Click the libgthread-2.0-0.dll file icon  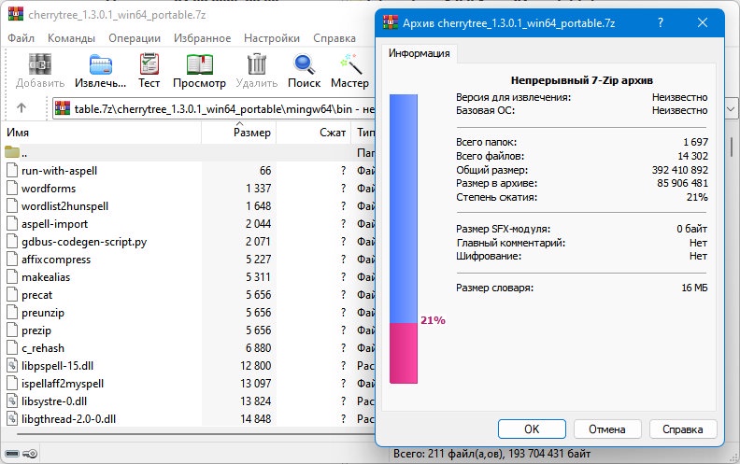tap(12, 419)
